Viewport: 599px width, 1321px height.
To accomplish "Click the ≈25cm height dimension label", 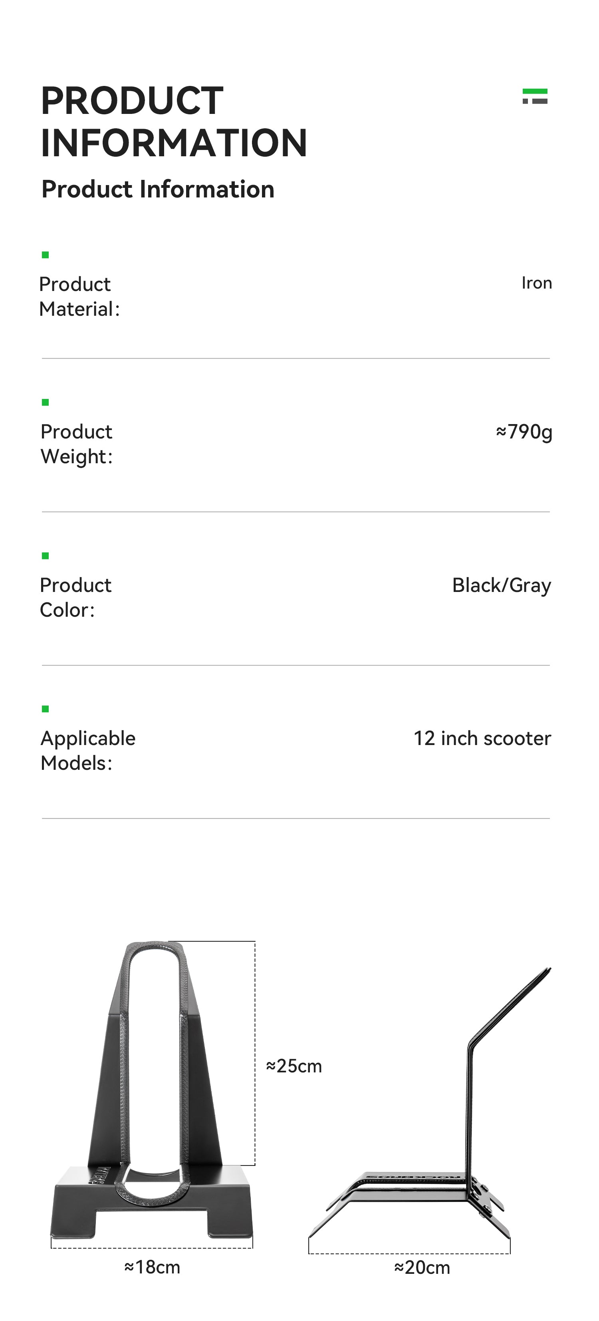I will (294, 1066).
